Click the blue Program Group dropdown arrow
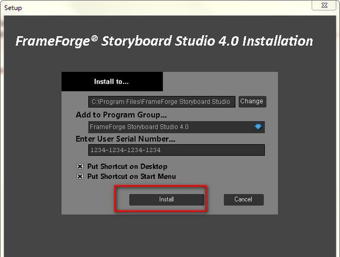Image resolution: width=340 pixels, height=257 pixels. pos(258,127)
